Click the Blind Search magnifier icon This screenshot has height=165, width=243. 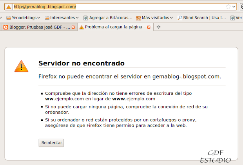(x=180, y=18)
